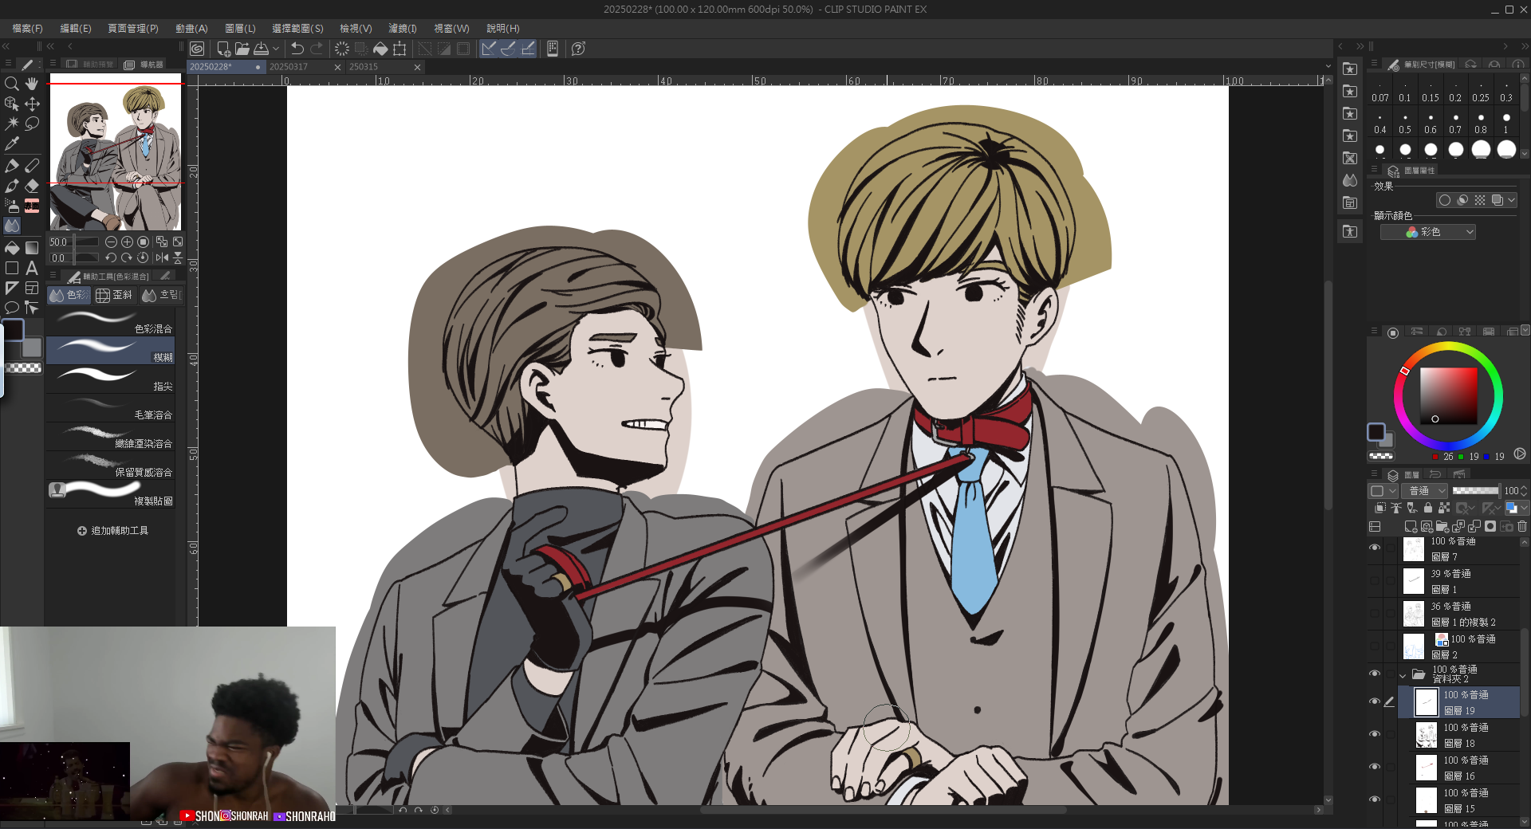This screenshot has width=1531, height=829.
Task: Select the Auto select magic wand tool
Action: 12,124
